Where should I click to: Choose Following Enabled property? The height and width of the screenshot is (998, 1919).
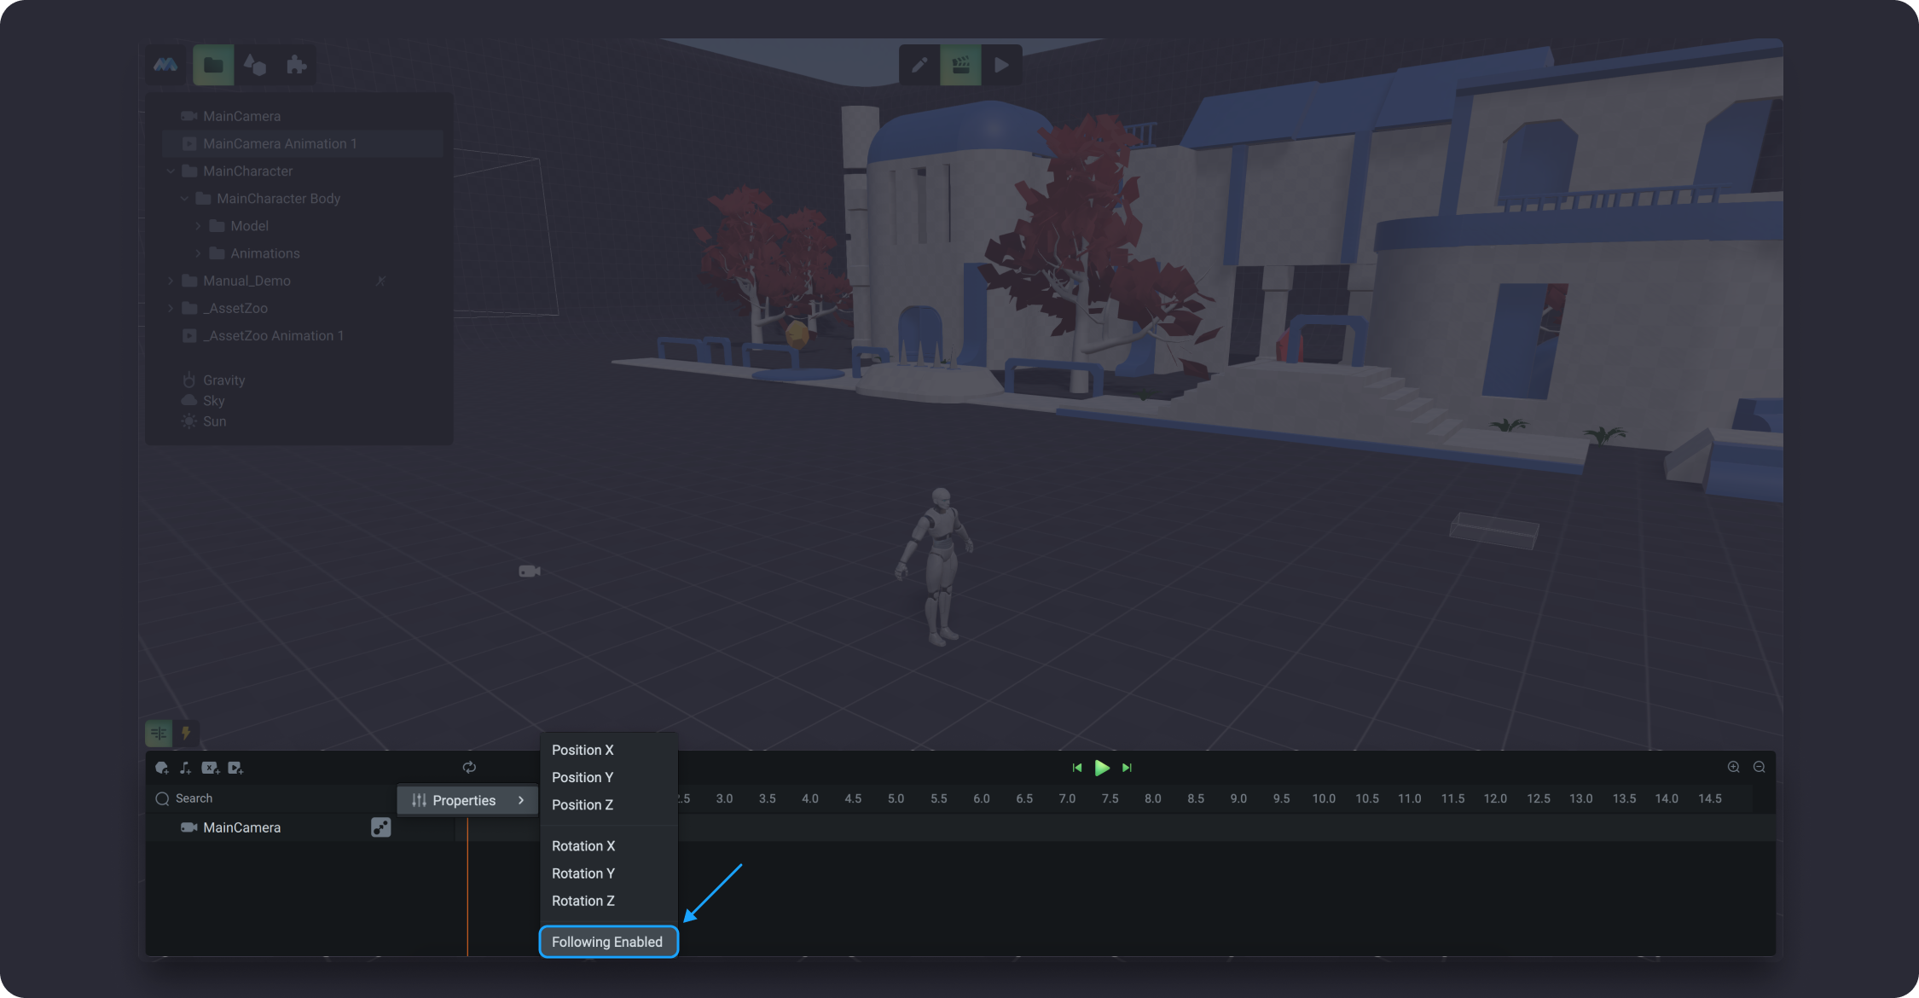[x=609, y=942]
